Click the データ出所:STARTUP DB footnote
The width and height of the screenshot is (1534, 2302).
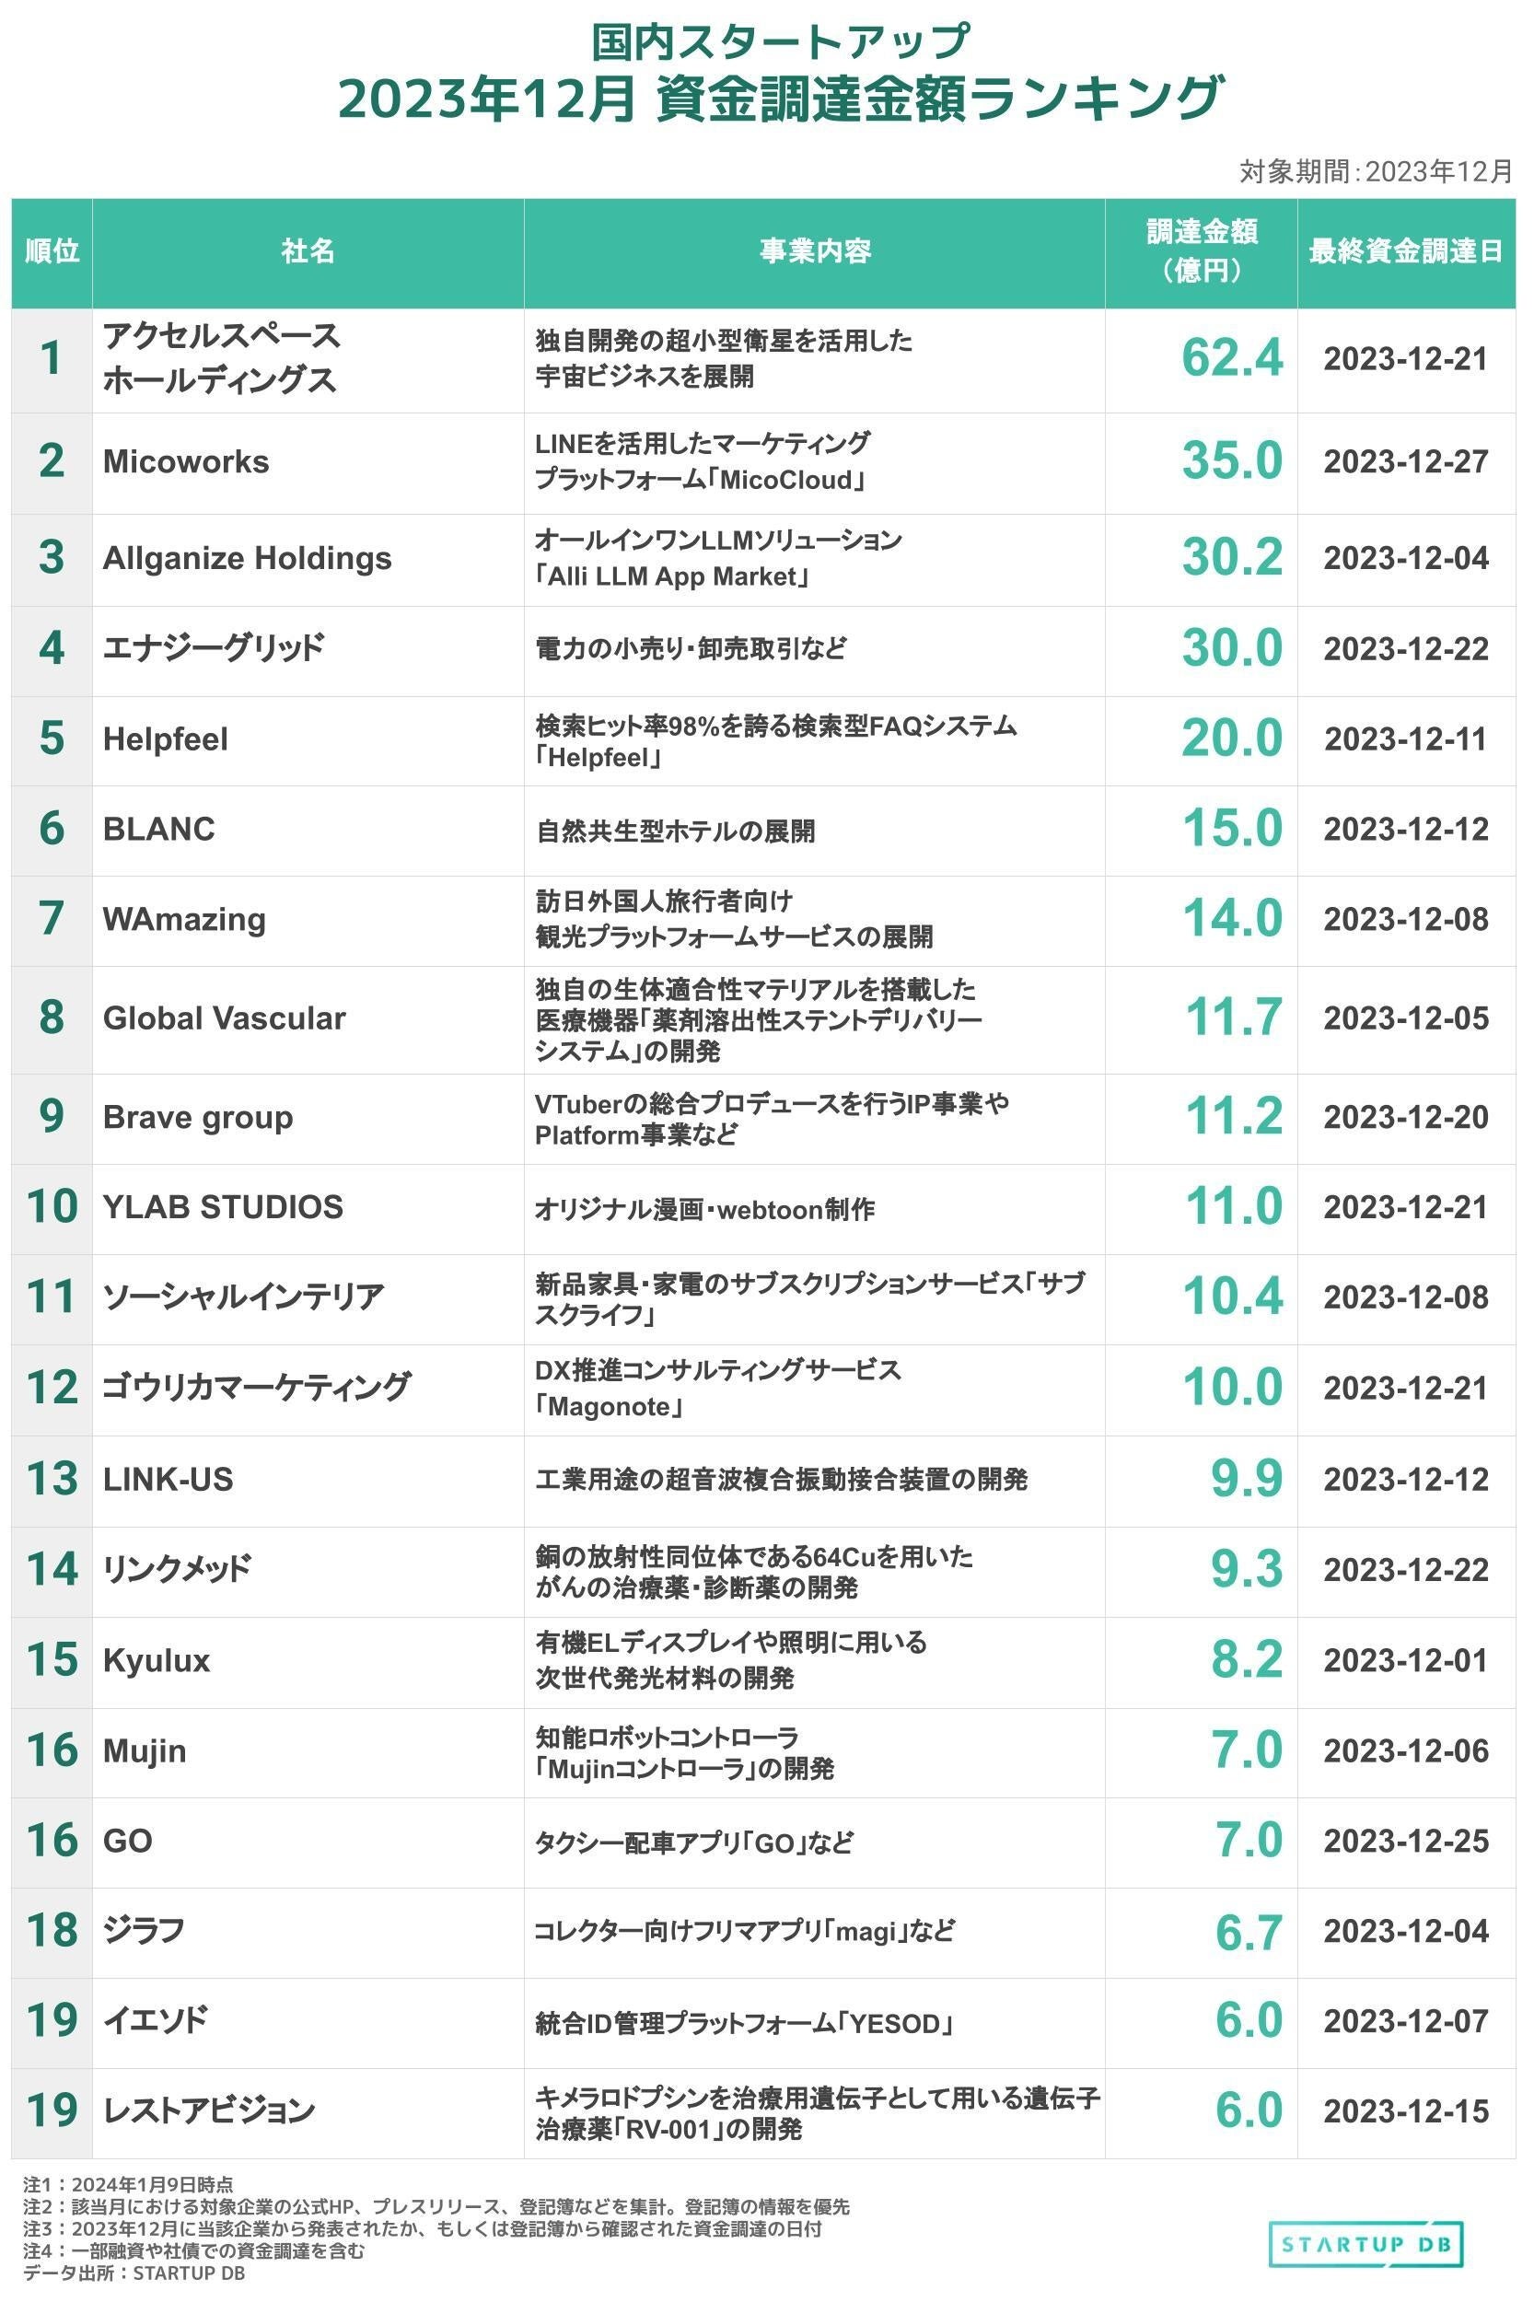(134, 2273)
